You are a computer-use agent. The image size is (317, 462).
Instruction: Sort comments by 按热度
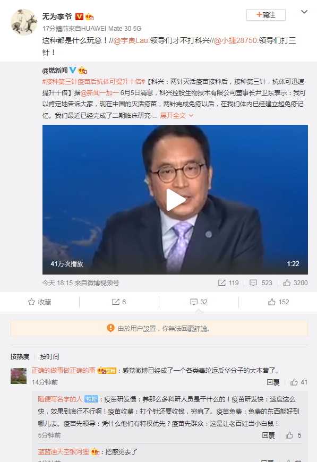pyautogui.click(x=20, y=356)
